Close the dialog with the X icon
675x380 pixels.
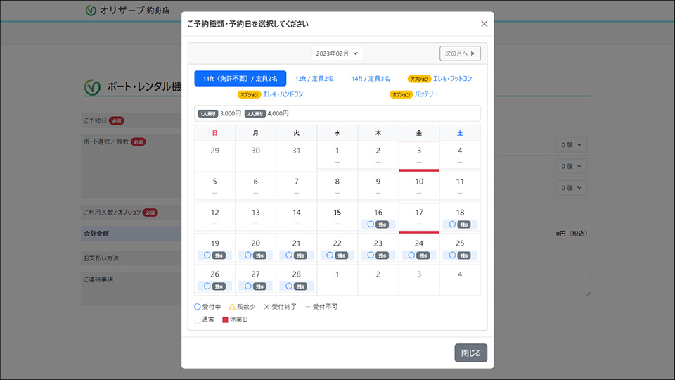coord(484,24)
